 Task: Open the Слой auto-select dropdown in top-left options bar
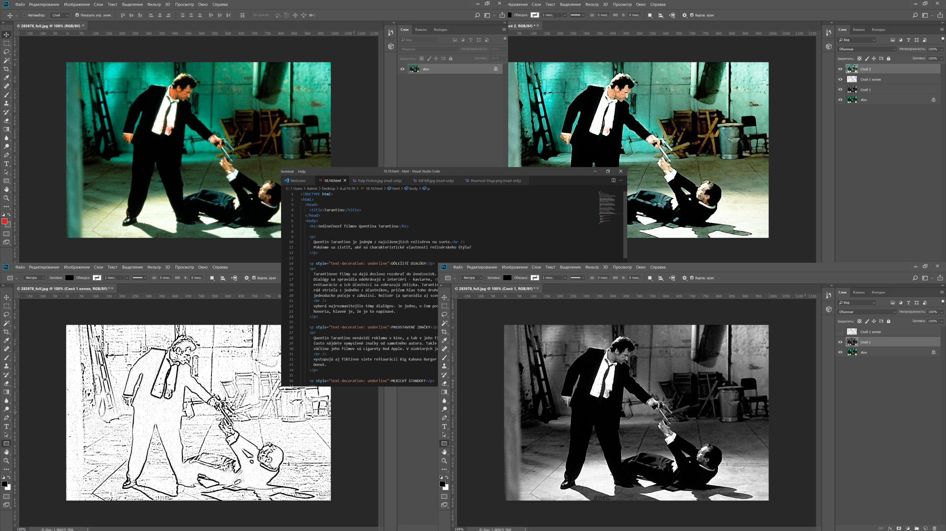click(60, 15)
